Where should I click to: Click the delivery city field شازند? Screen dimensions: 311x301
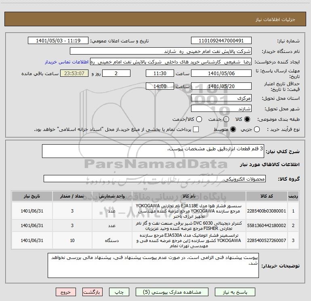pos(221,109)
